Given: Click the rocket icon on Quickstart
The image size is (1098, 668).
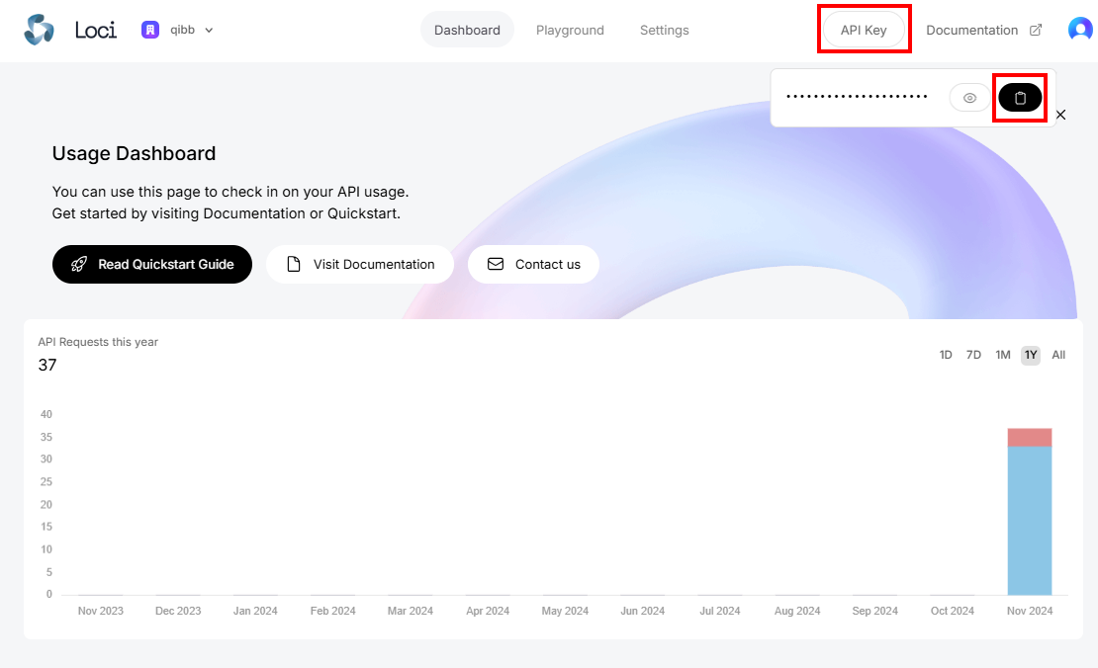Looking at the screenshot, I should tap(79, 265).
